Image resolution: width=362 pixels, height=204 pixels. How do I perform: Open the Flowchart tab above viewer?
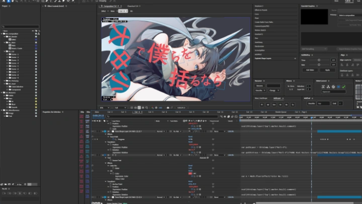(134, 6)
